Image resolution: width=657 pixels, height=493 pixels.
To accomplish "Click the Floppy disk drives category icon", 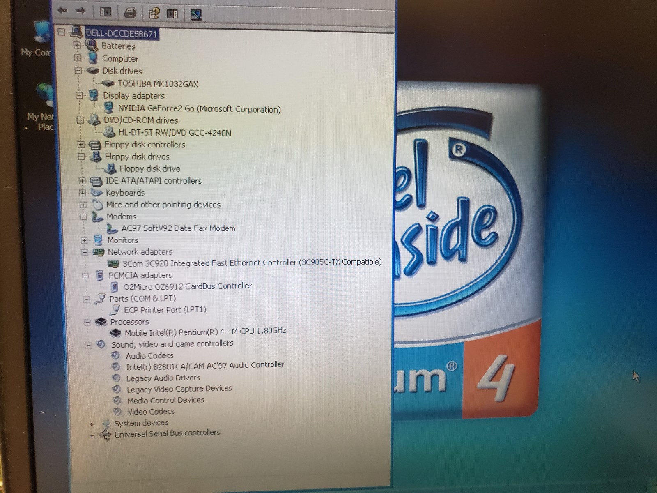I will point(96,157).
